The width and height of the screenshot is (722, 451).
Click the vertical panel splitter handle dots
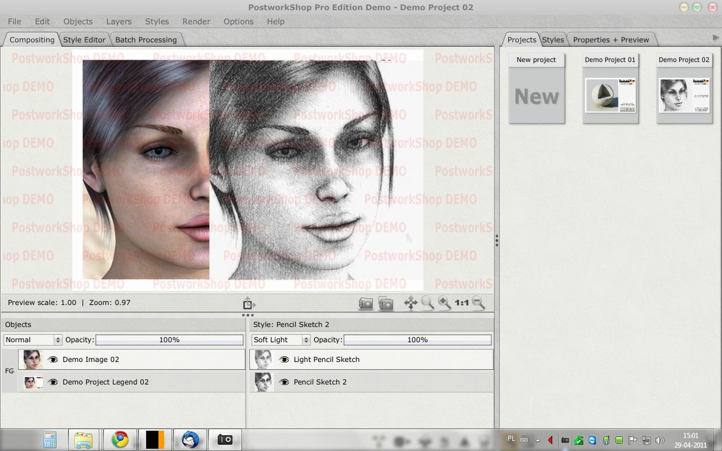[496, 241]
